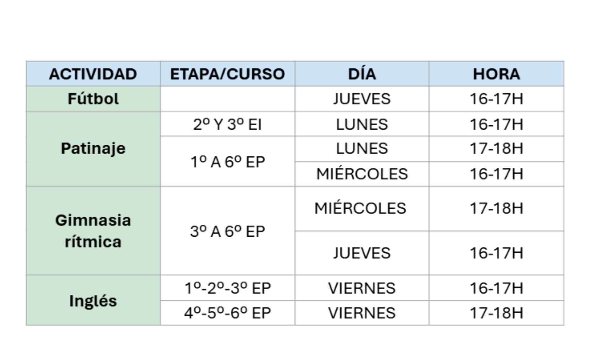
Task: Select the 16-17H cell in Fútbol row
Action: (496, 99)
